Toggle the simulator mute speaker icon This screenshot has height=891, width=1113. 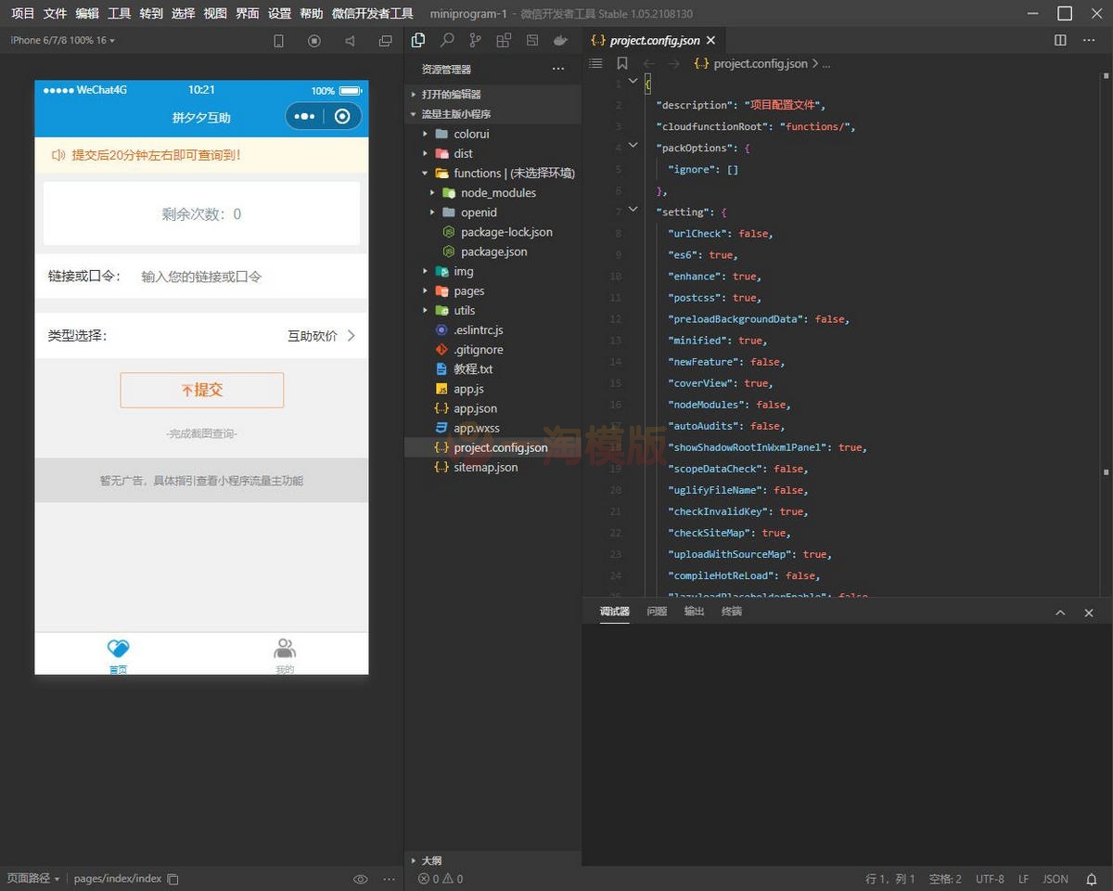pyautogui.click(x=350, y=41)
